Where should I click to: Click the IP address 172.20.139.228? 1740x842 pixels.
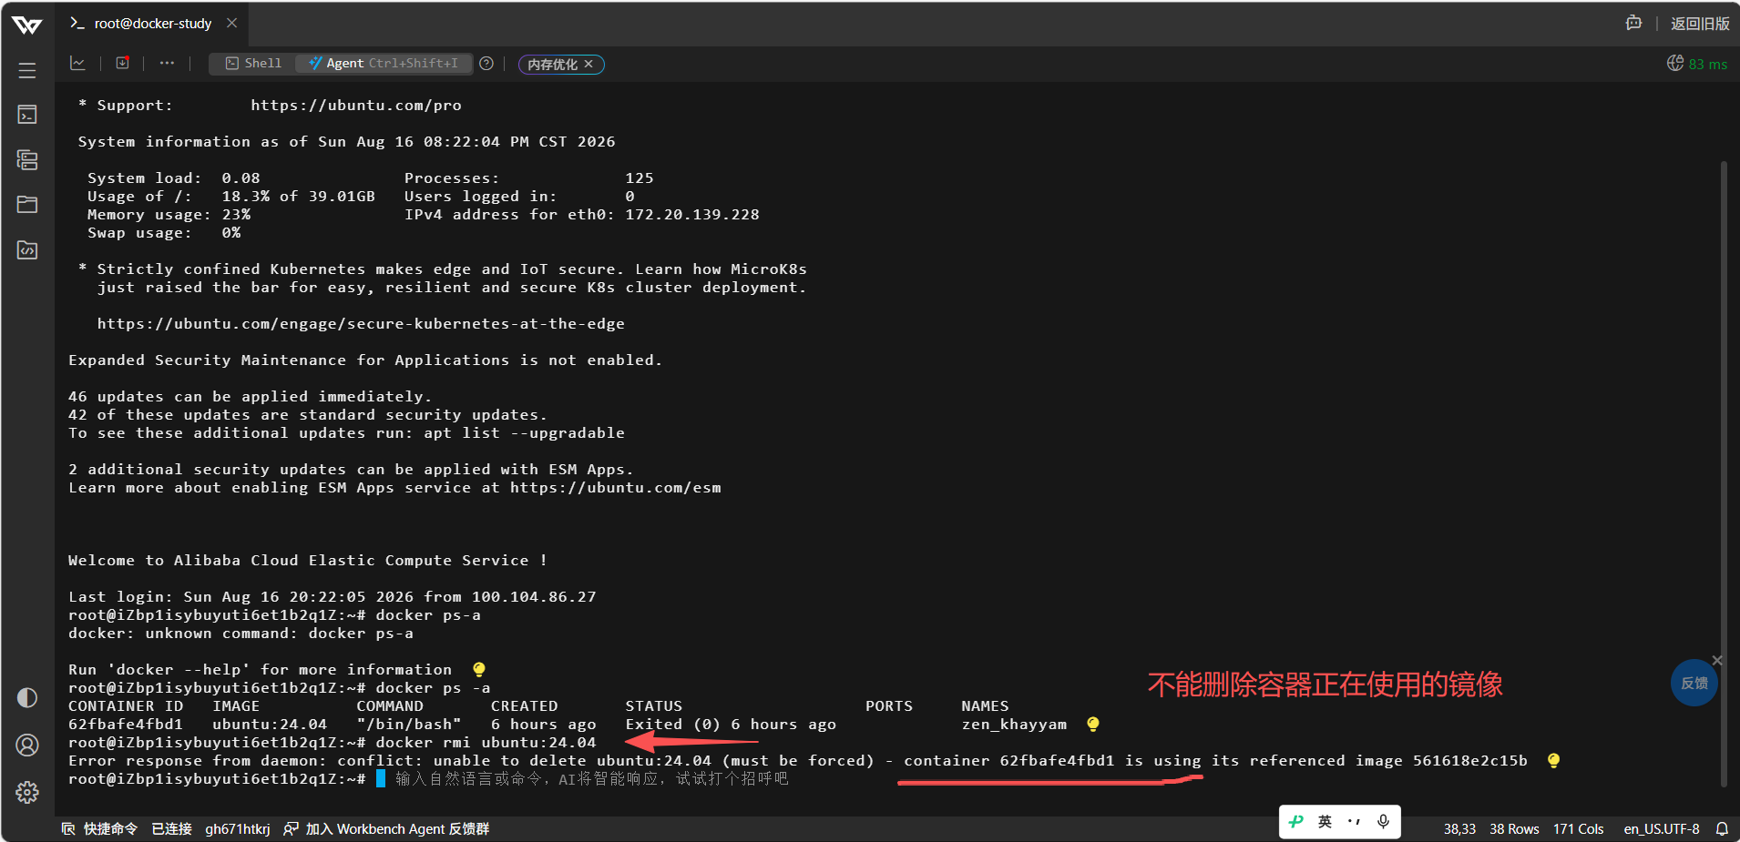[692, 215]
